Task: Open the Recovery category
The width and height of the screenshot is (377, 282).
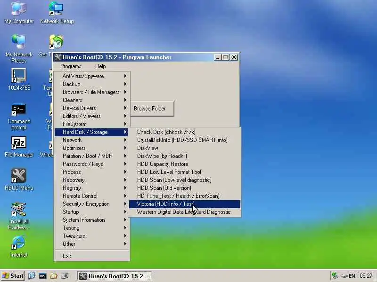Action: tap(92, 180)
